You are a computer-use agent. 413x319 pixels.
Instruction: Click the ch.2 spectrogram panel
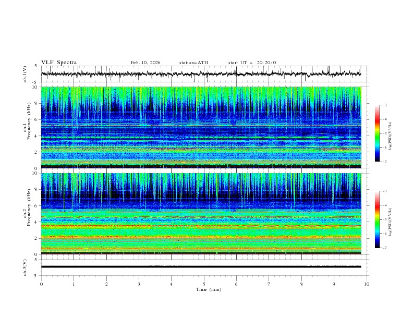click(201, 214)
